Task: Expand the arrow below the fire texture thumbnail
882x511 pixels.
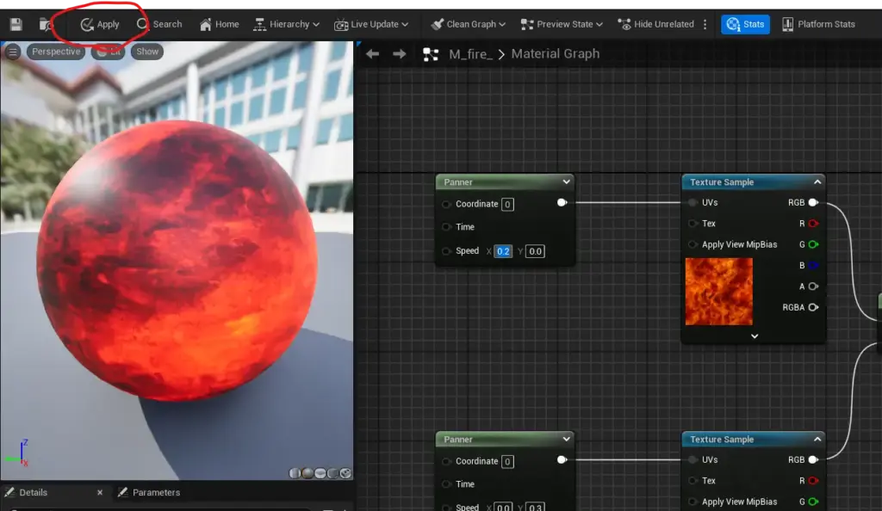Action: coord(755,336)
